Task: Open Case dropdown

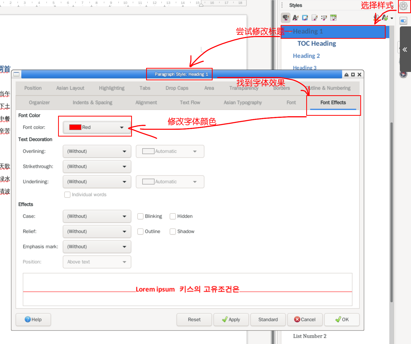Action: [97, 216]
